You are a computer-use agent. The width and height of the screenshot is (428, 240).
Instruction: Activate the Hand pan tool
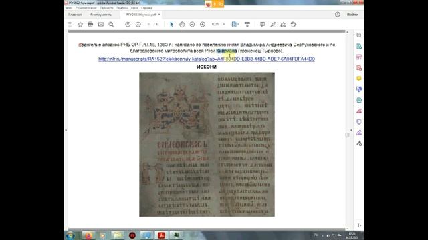[x=182, y=25]
